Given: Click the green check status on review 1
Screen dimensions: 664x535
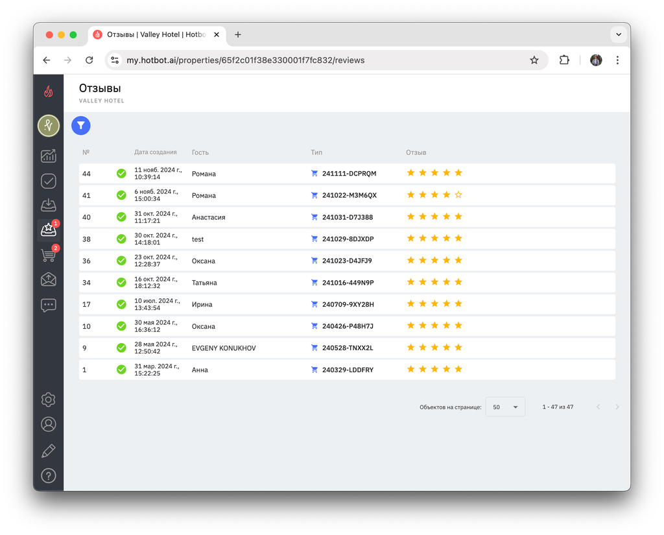Looking at the screenshot, I should (121, 370).
